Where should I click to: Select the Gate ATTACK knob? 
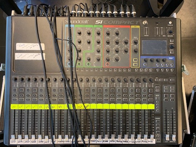(79, 32)
